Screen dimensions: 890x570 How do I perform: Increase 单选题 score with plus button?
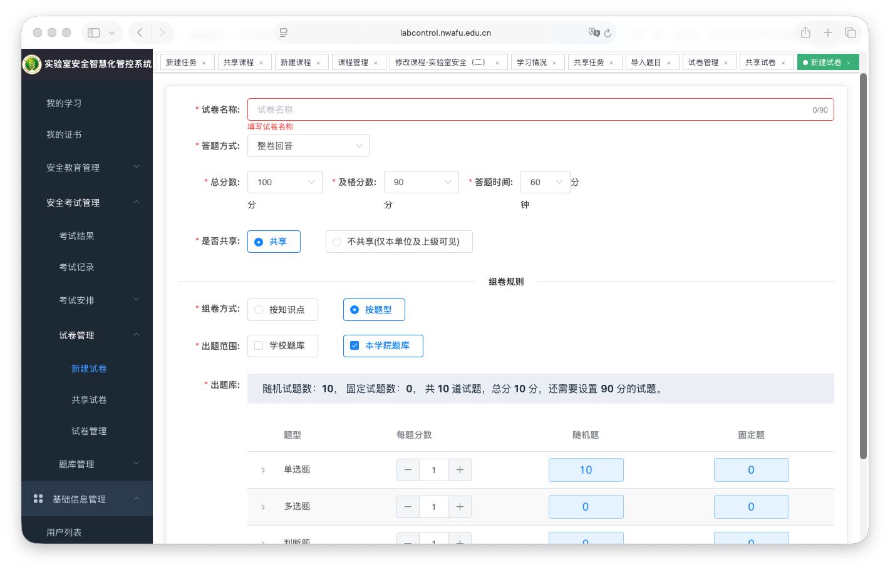click(460, 470)
